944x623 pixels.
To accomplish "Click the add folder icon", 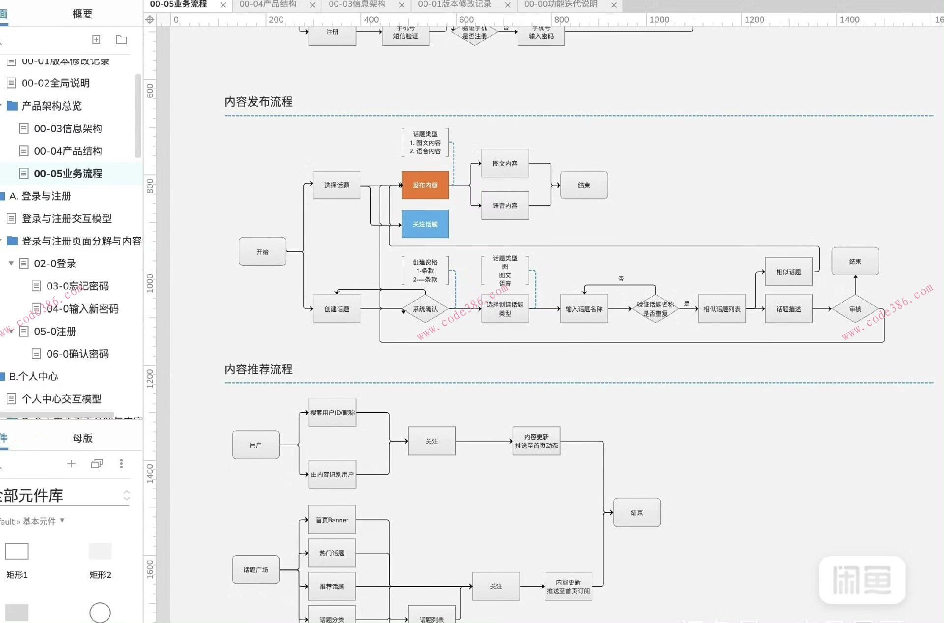I will [121, 39].
